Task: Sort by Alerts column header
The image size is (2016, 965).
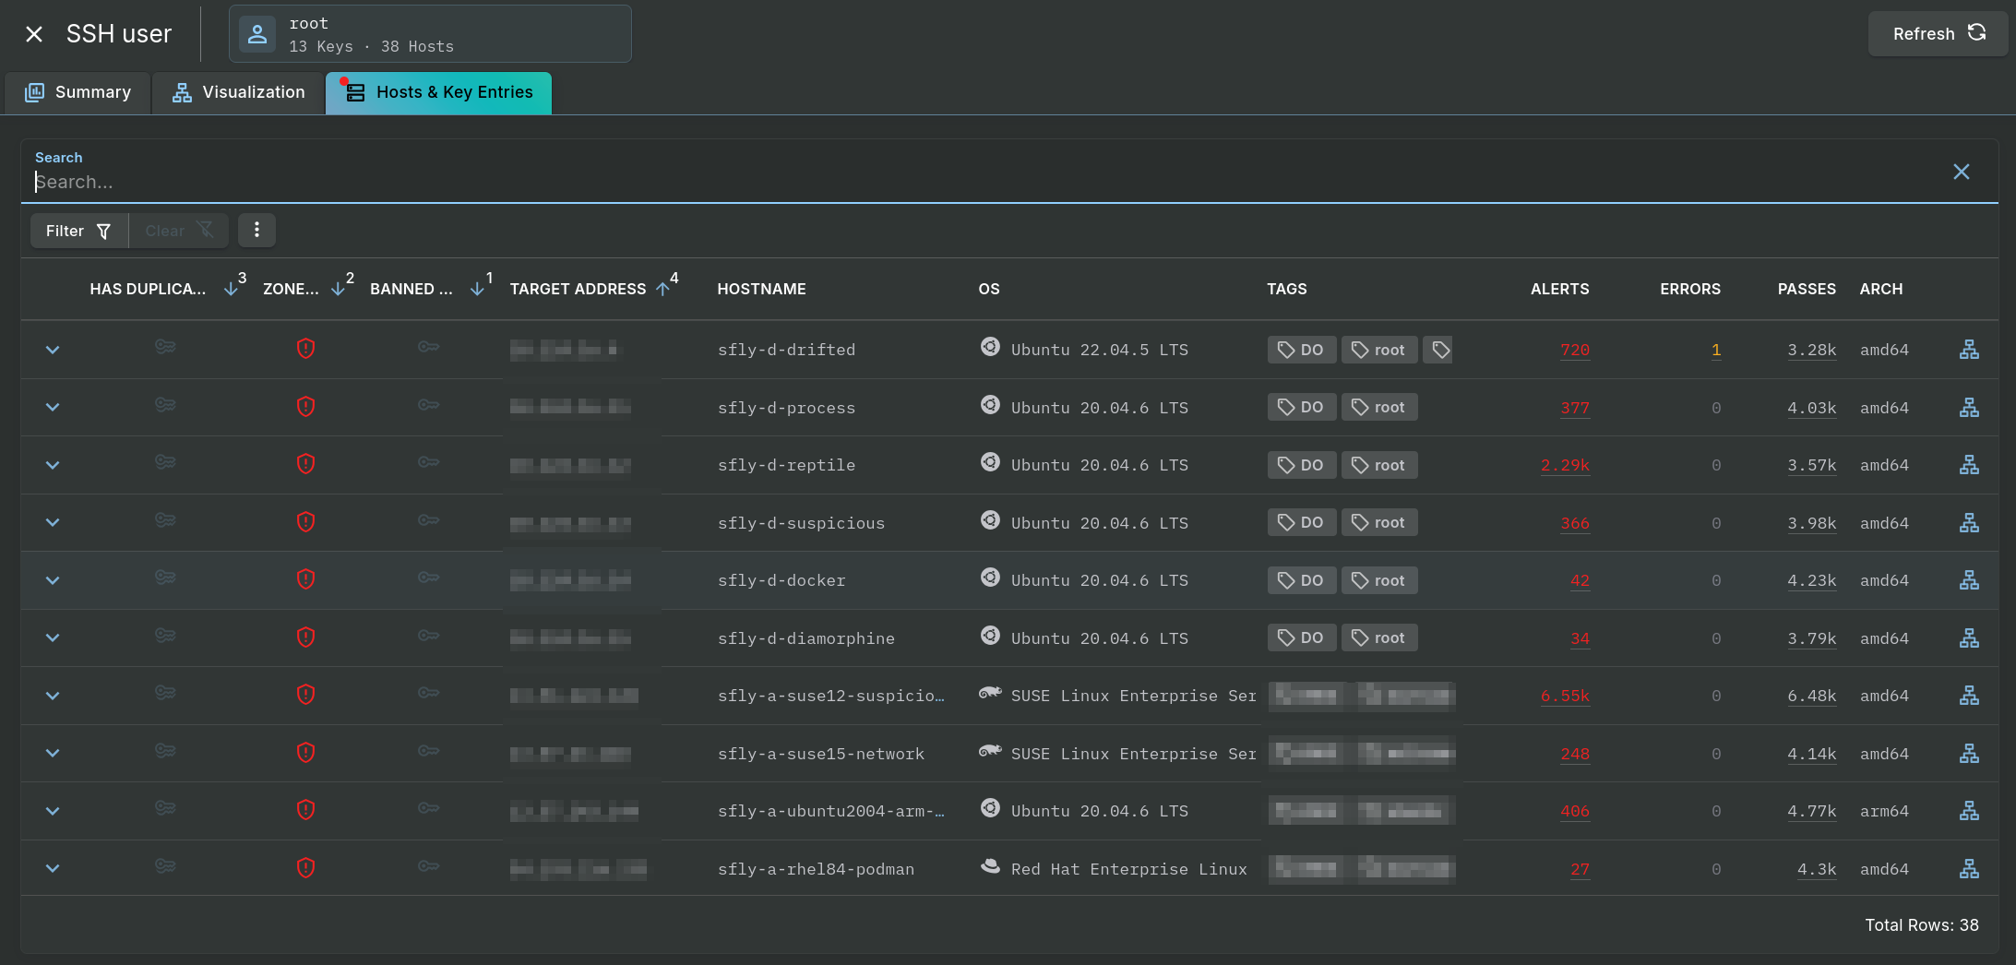Action: (1559, 289)
